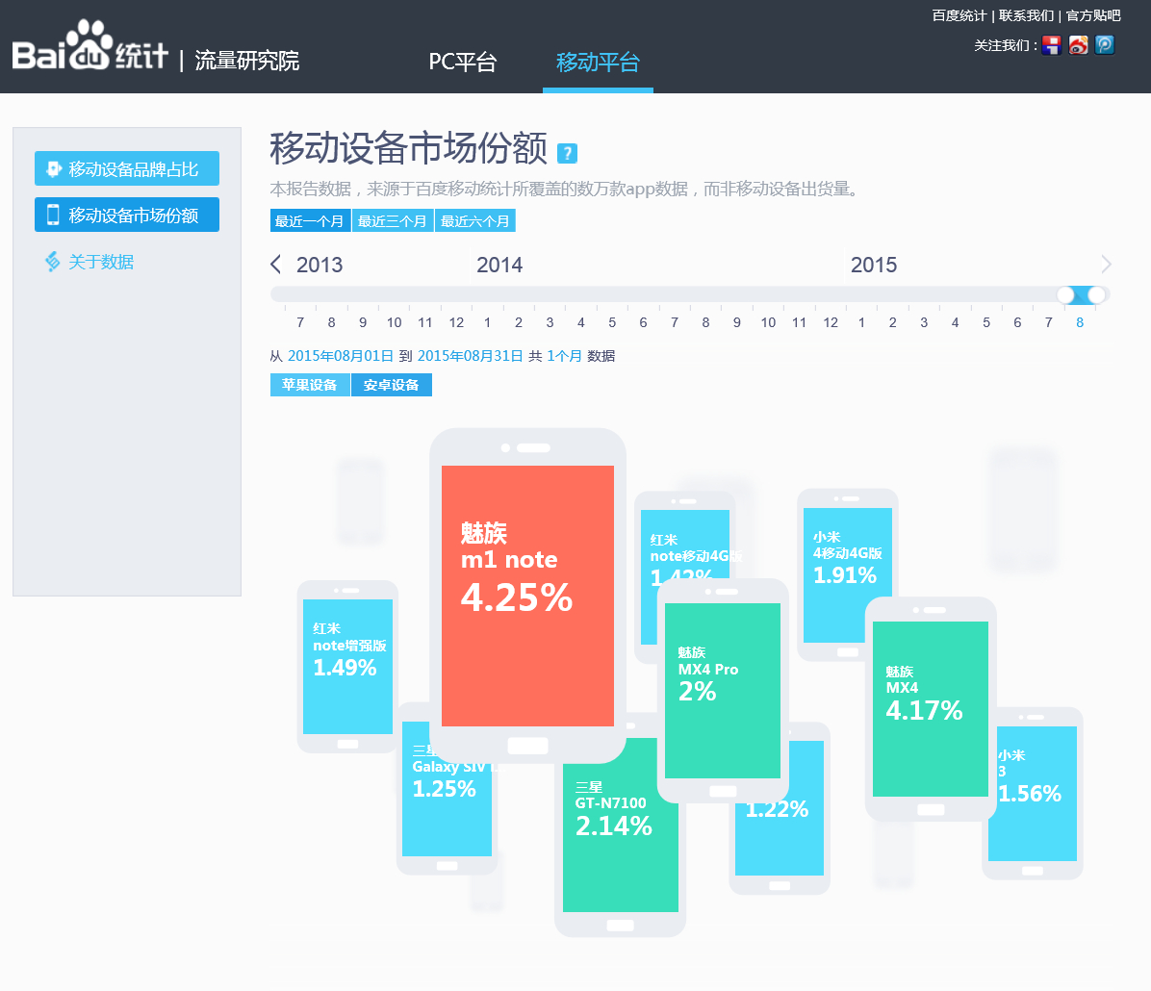
Task: Go to previous timeline period arrow
Action: (x=276, y=265)
